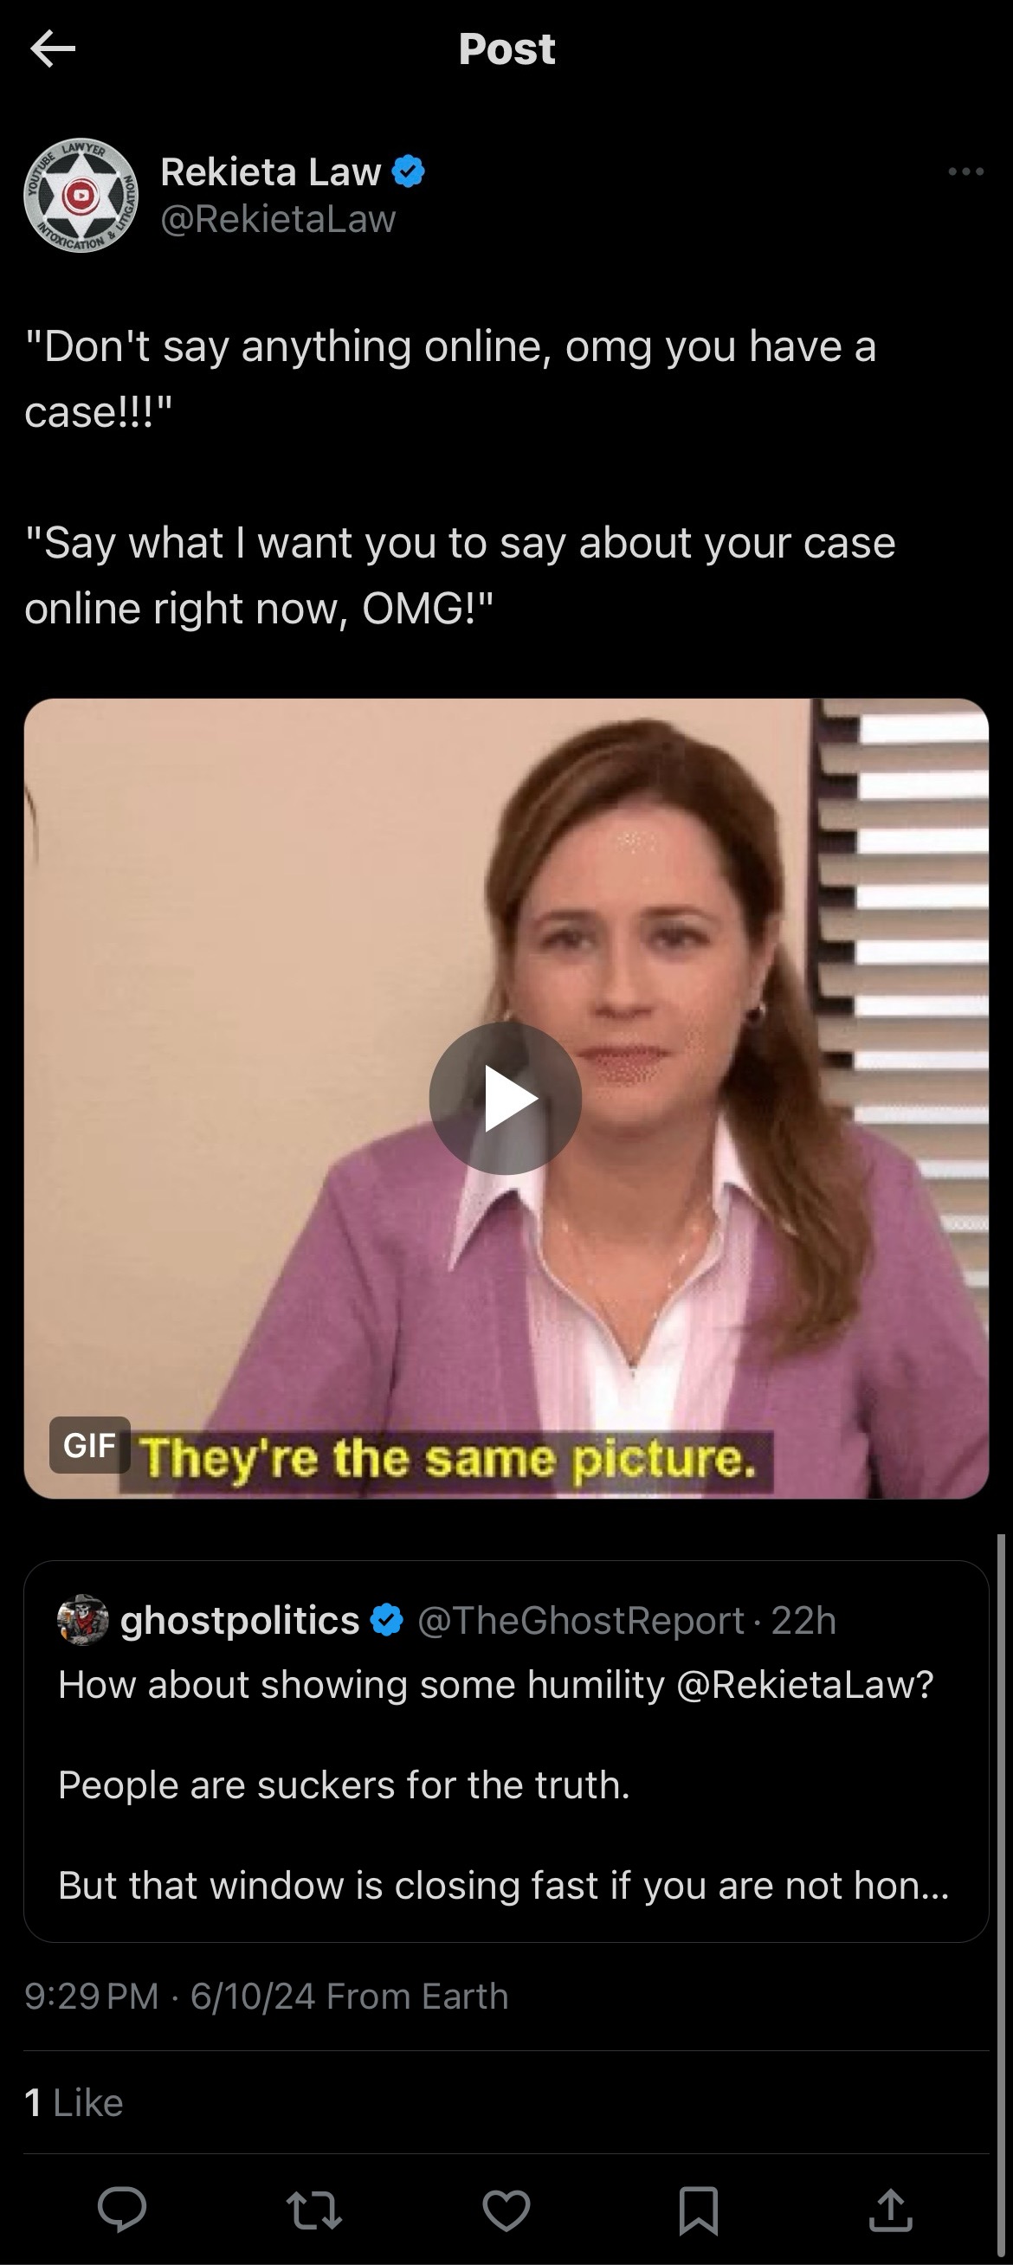Tap the Rekieta Law display name

click(271, 171)
